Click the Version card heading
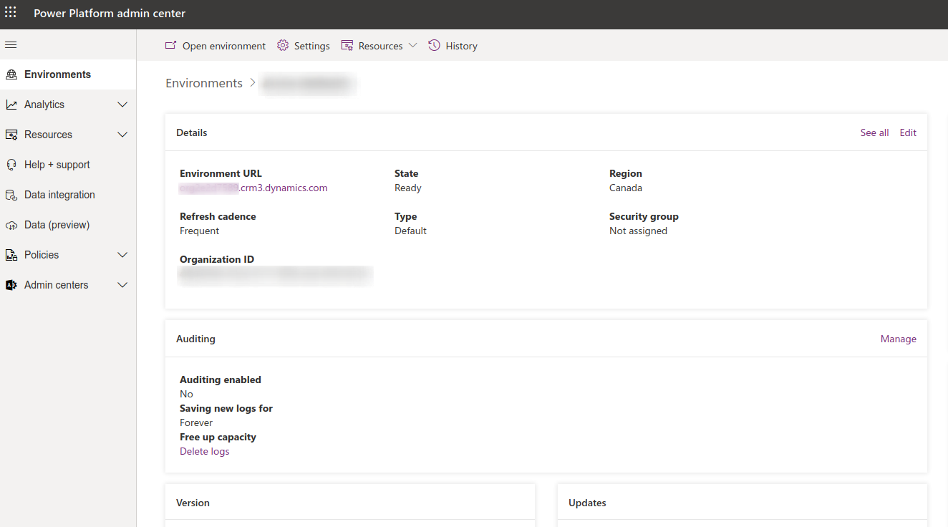The height and width of the screenshot is (527, 948). [x=193, y=503]
